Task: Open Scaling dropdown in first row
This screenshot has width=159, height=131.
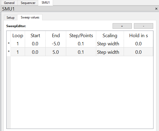Action: pyautogui.click(x=110, y=44)
